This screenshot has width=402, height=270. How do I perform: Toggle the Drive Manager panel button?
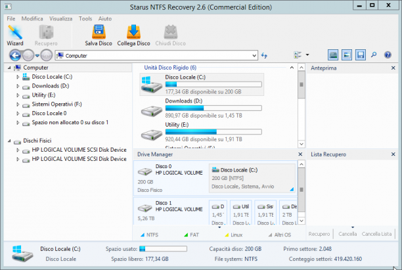tap(333, 55)
